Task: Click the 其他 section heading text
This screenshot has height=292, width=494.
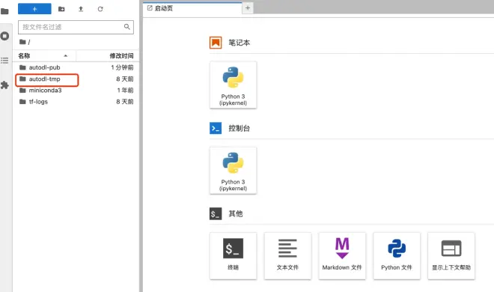Action: [x=236, y=213]
